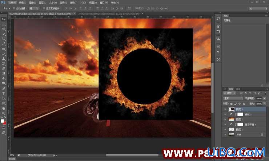Click the background color swatch

point(5,123)
